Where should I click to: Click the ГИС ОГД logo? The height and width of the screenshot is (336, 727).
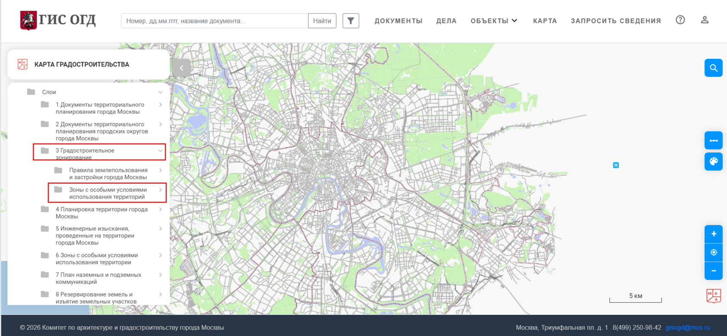(58, 20)
